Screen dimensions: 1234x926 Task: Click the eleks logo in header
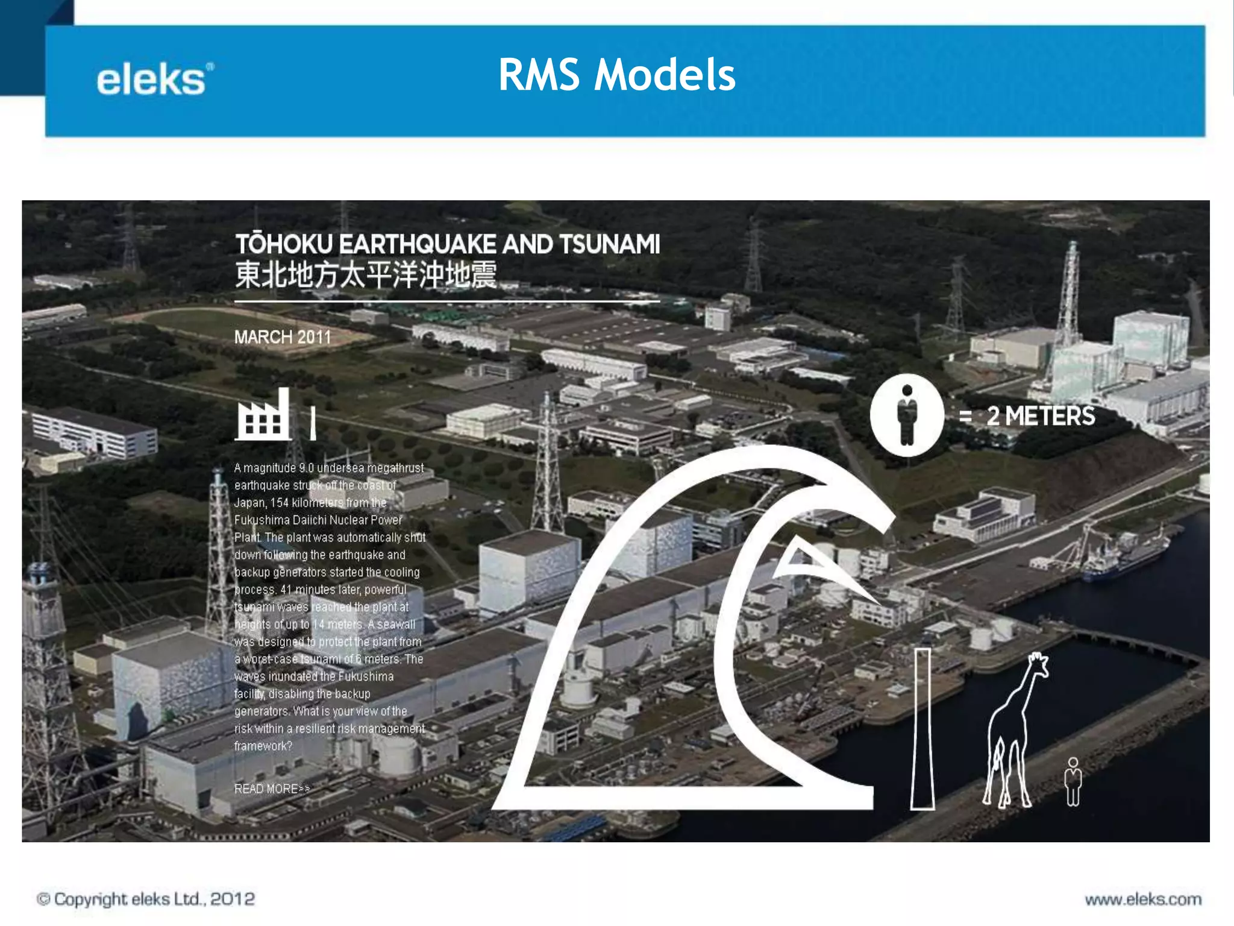(155, 79)
